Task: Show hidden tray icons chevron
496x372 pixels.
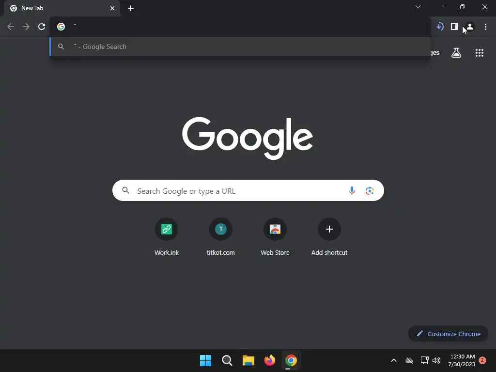Action: click(x=394, y=360)
